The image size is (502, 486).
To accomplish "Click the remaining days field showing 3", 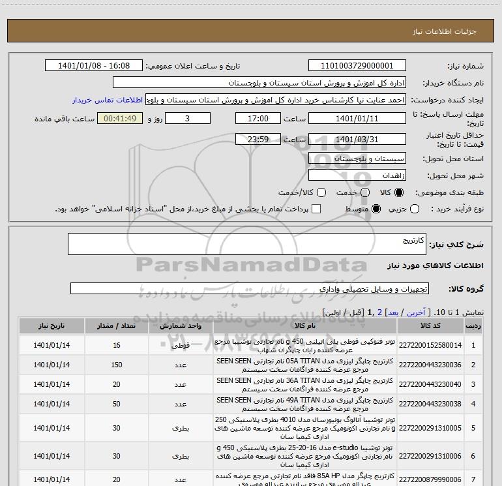I will (188, 118).
